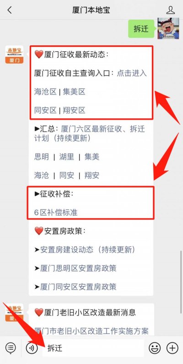Tap the back arrow icon
This screenshot has width=183, height=364.
pos(9,10)
